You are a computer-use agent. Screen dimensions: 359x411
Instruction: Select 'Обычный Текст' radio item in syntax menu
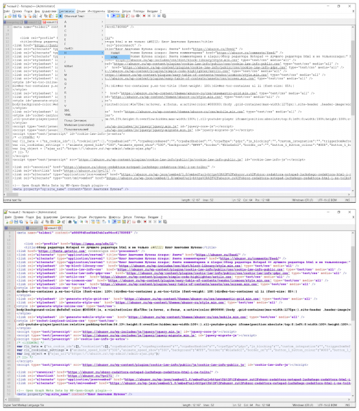pyautogui.click(x=82, y=16)
